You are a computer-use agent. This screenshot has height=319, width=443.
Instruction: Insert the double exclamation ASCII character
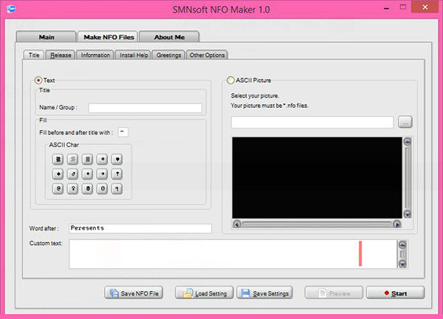pyautogui.click(x=103, y=159)
